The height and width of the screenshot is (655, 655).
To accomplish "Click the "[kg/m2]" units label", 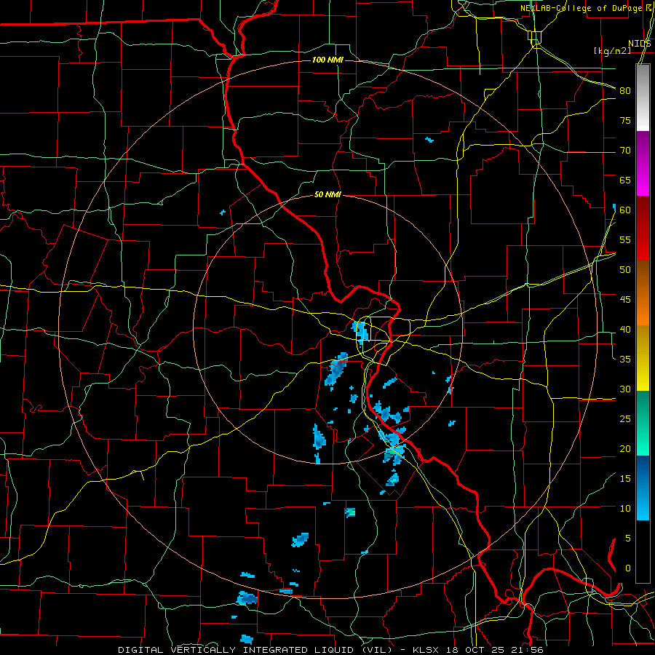I will coord(612,51).
